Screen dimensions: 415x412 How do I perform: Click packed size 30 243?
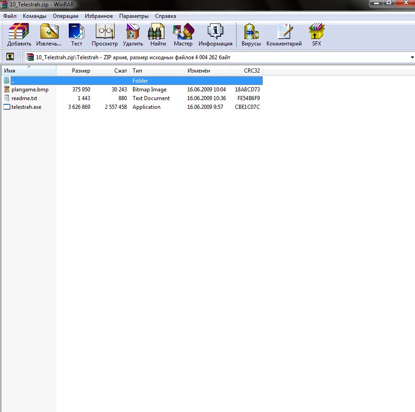[119, 90]
